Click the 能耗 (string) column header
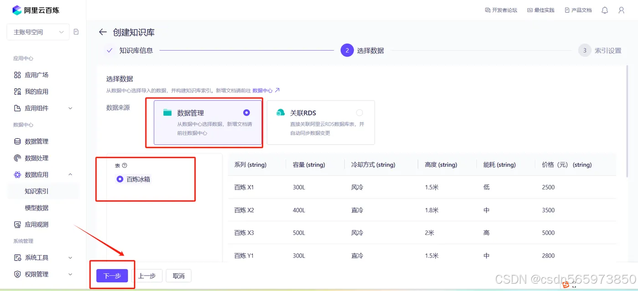The height and width of the screenshot is (291, 638). 499,165
